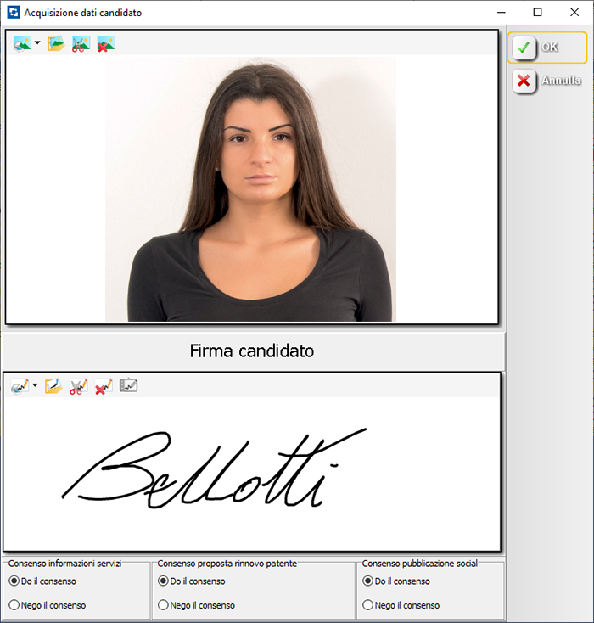This screenshot has width=594, height=623.
Task: Expand the photo acquisition dropdown arrow
Action: (38, 43)
